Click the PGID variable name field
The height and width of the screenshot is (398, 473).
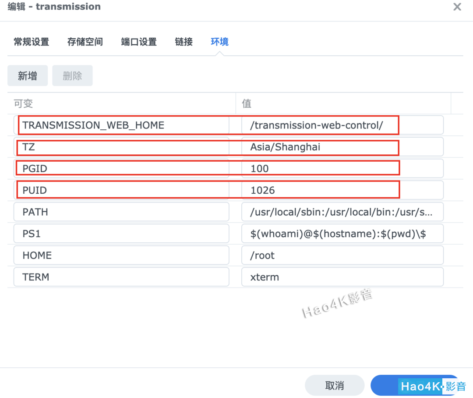121,168
